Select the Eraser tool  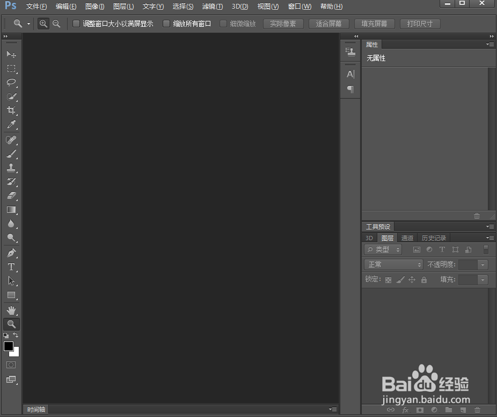(11, 196)
